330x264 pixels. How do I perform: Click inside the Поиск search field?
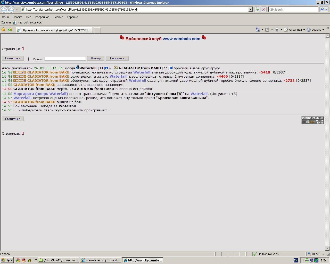[65, 59]
